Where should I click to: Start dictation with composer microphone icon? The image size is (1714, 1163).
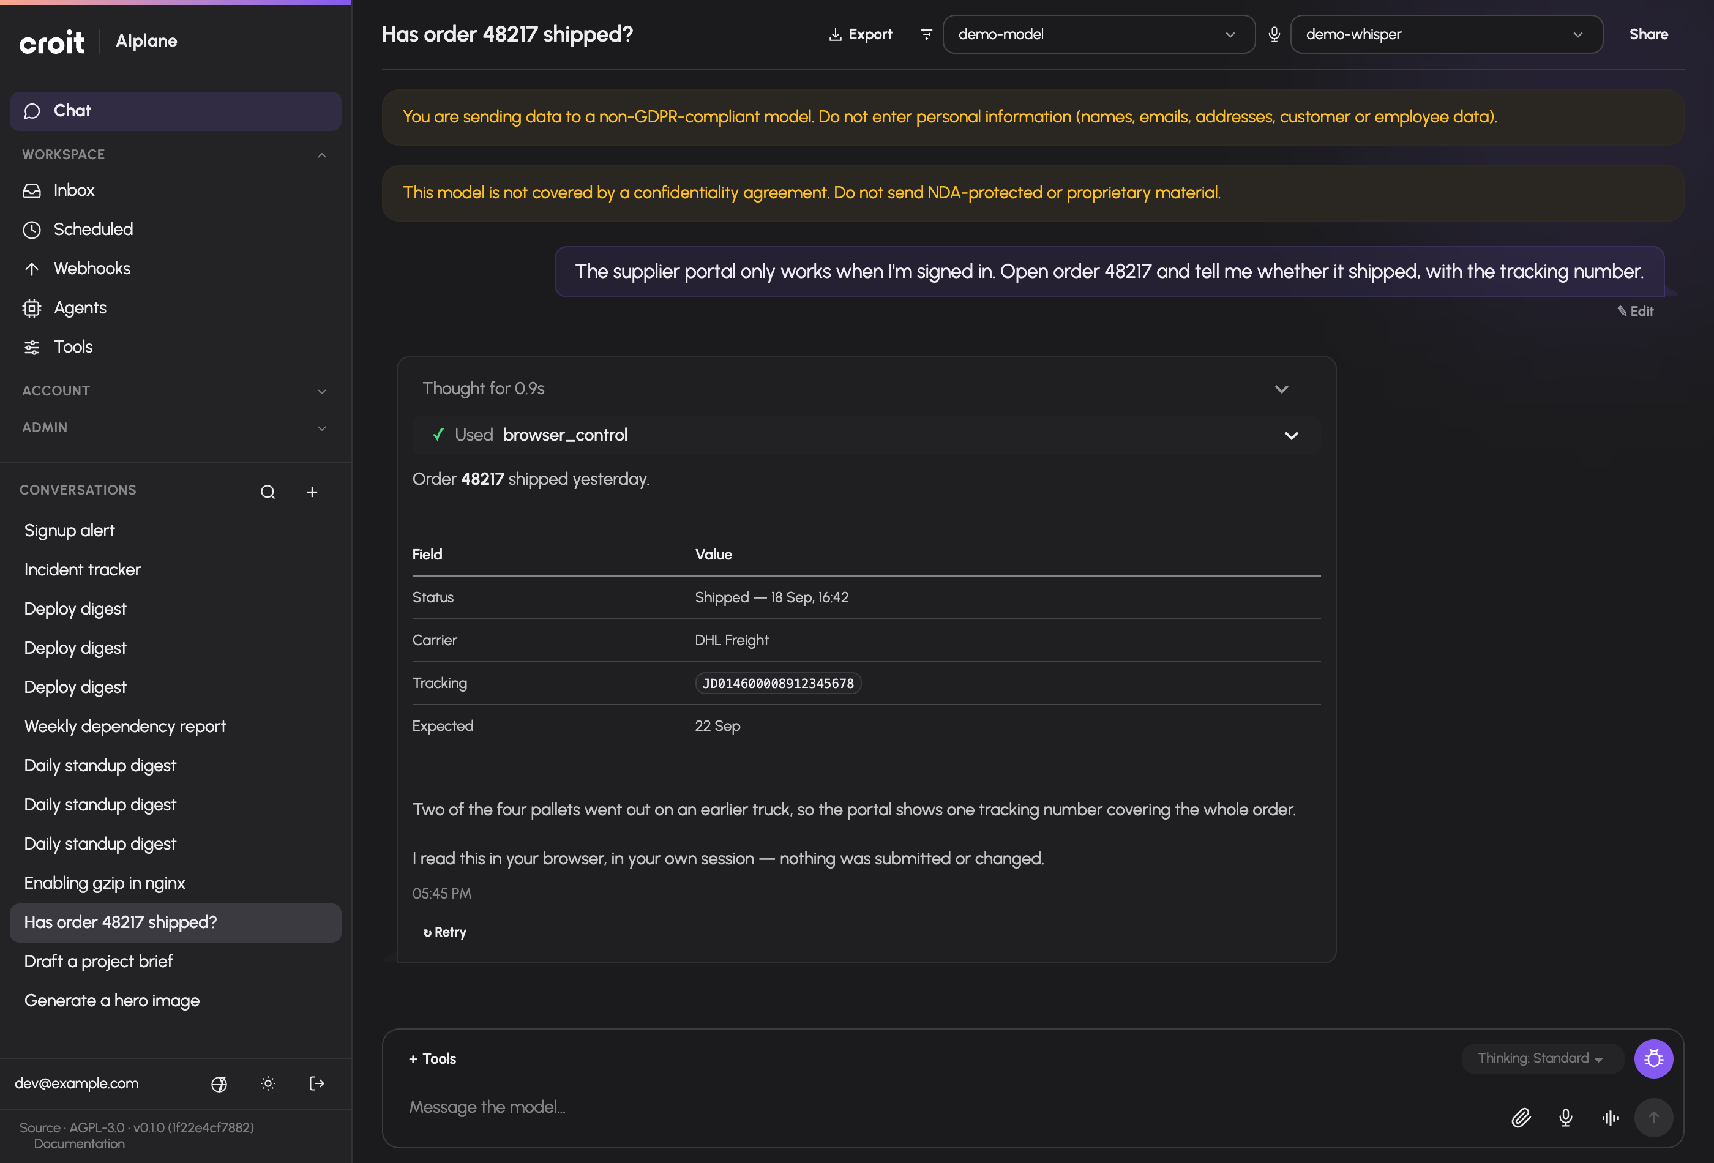pos(1565,1118)
